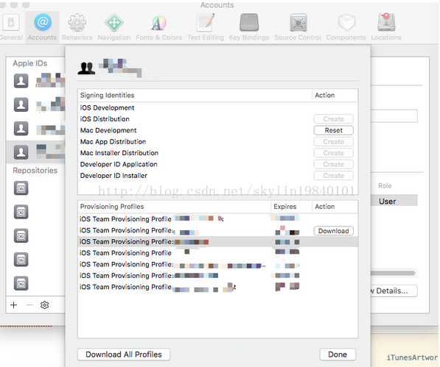Select the highlighted fourth Apple ID account
Screen dimensions: 440x367
pos(36,152)
